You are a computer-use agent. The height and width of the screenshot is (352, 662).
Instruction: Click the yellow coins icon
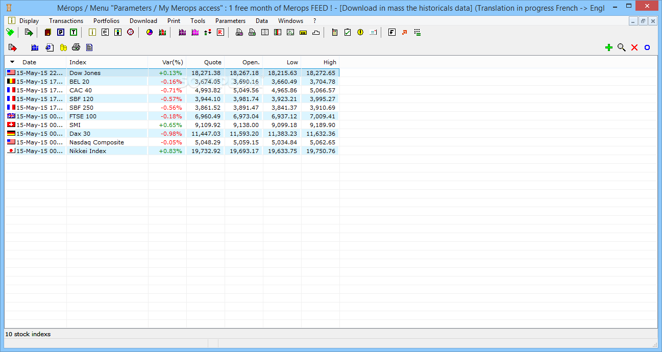[63, 47]
